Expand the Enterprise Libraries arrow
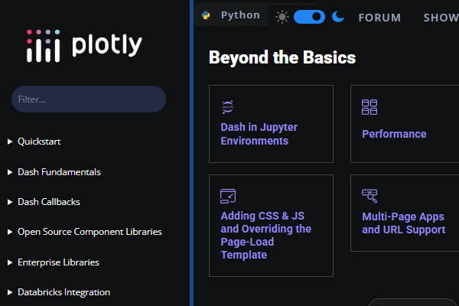This screenshot has height=306, width=459. click(x=10, y=262)
